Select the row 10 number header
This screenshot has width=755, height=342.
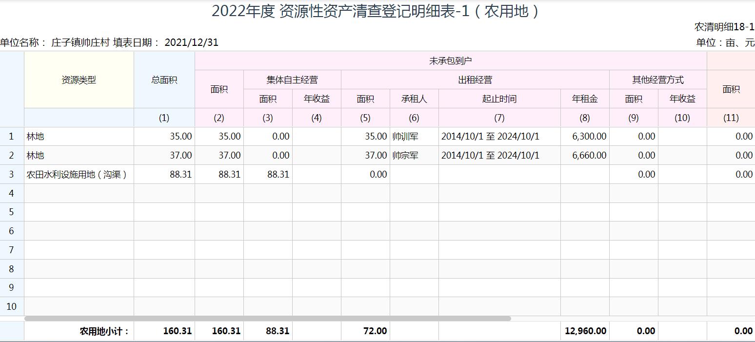12,306
